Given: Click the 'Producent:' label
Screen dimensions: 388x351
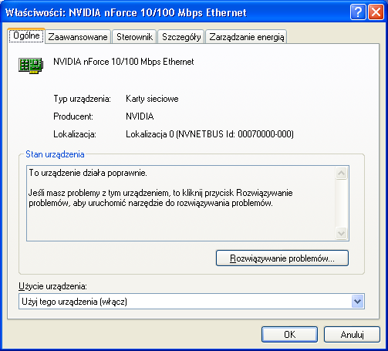Looking at the screenshot, I should [x=73, y=116].
